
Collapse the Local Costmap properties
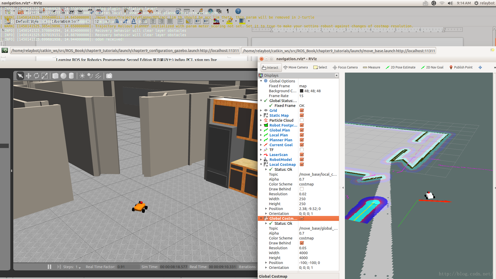pyautogui.click(x=261, y=165)
